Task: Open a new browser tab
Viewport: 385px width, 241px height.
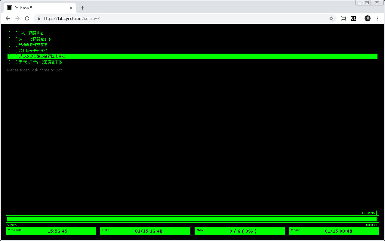Action: click(82, 8)
